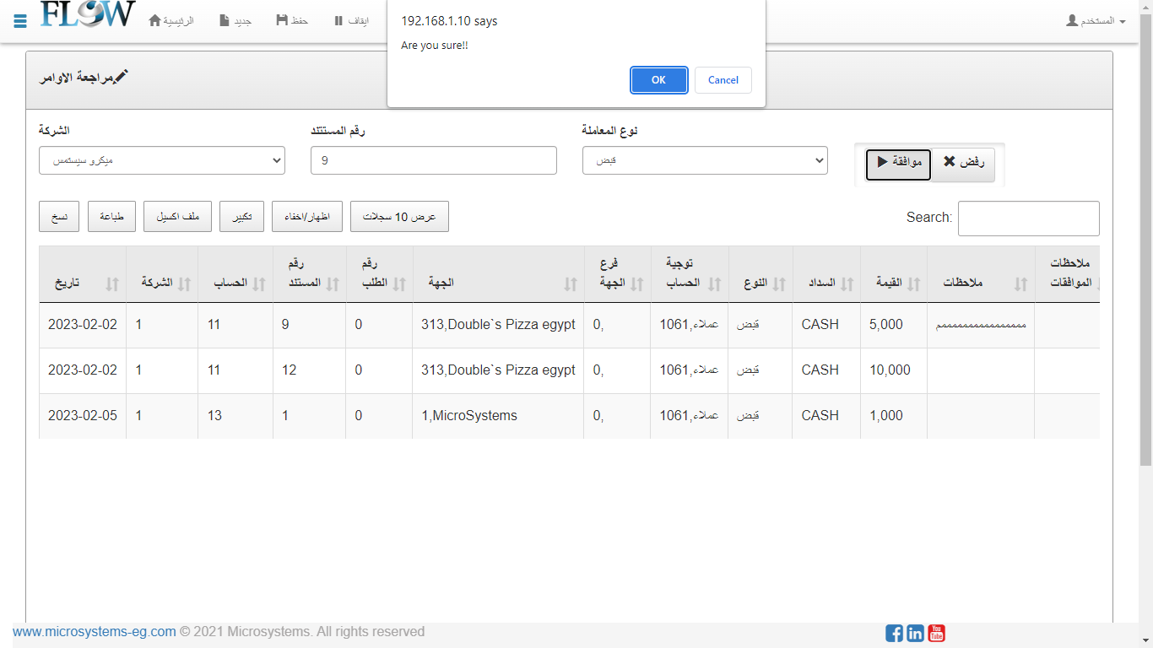Cancel the confirmation dialog
Image resolution: width=1153 pixels, height=648 pixels.
723,80
